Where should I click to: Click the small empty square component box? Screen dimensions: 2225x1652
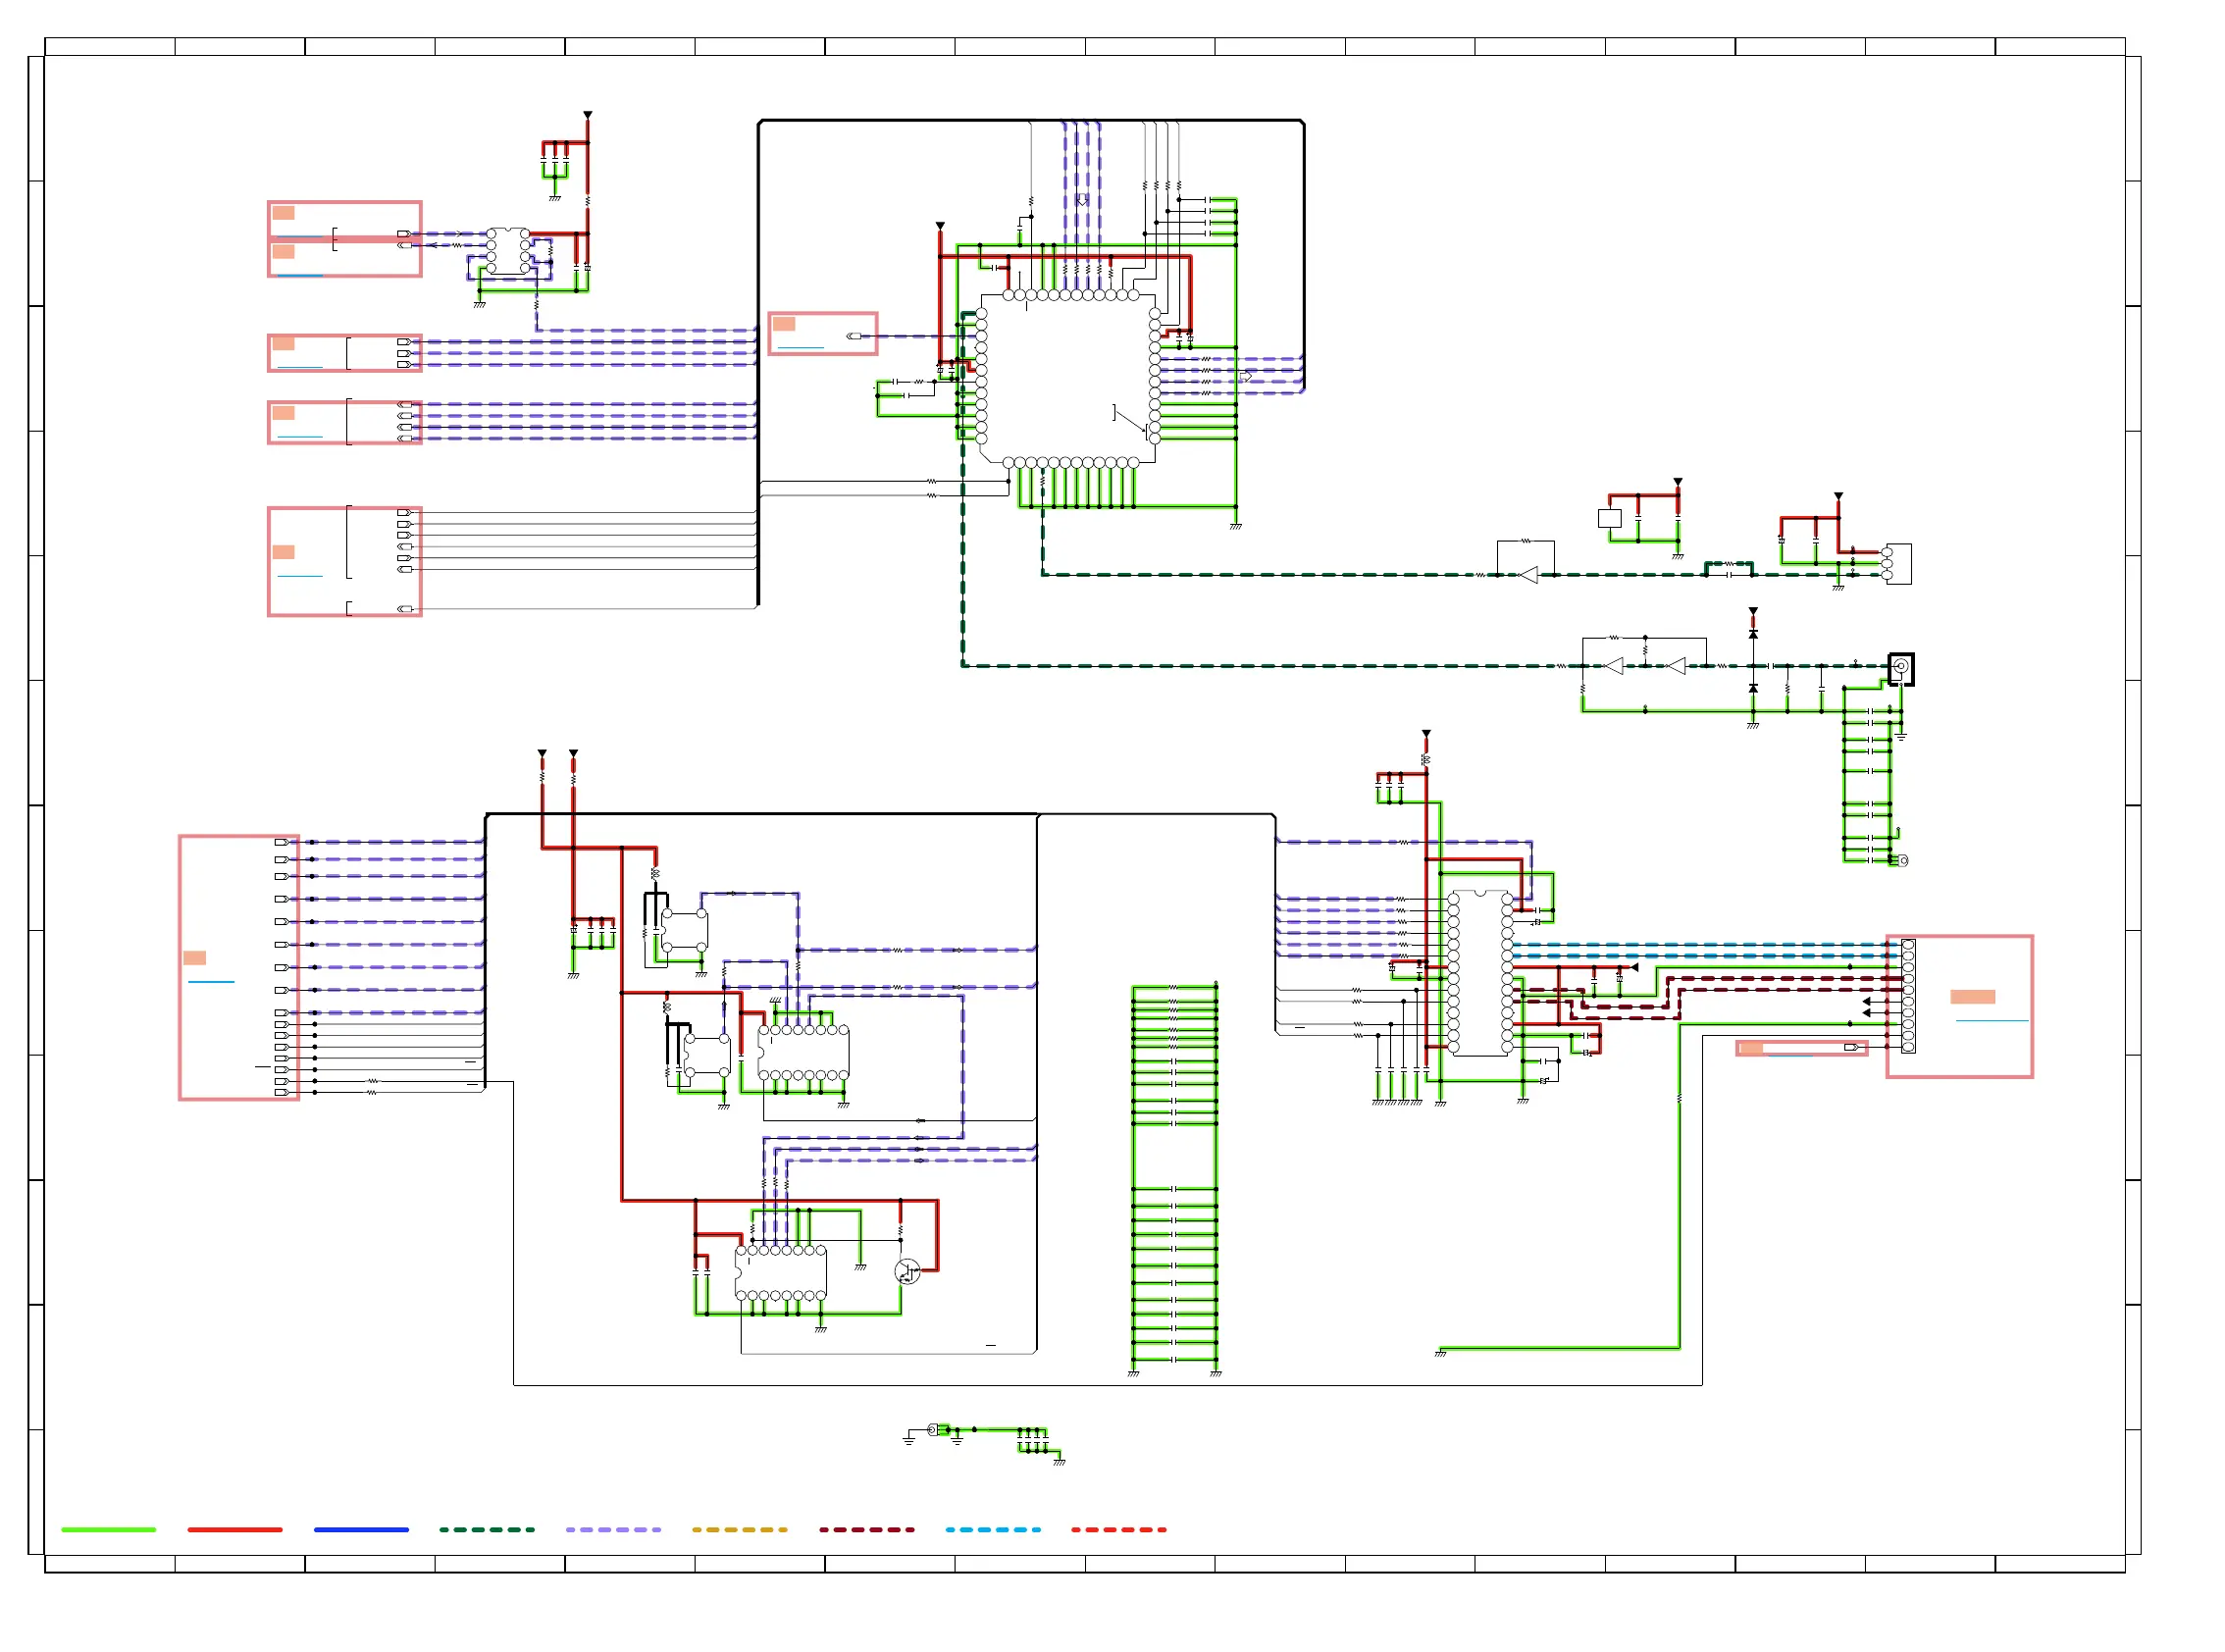(1609, 518)
